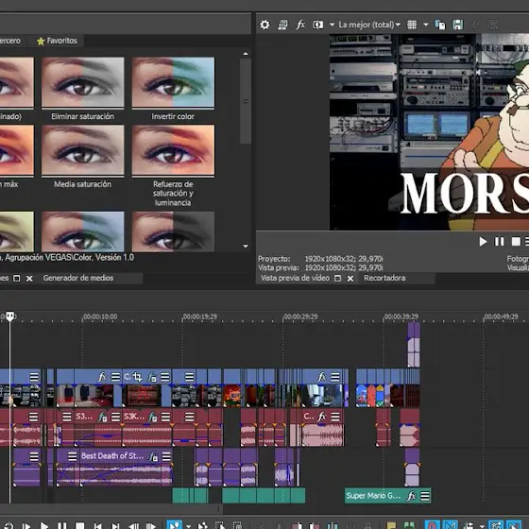The image size is (529, 529).
Task: Expand overlays grid dropdown arrow
Action: 426,25
